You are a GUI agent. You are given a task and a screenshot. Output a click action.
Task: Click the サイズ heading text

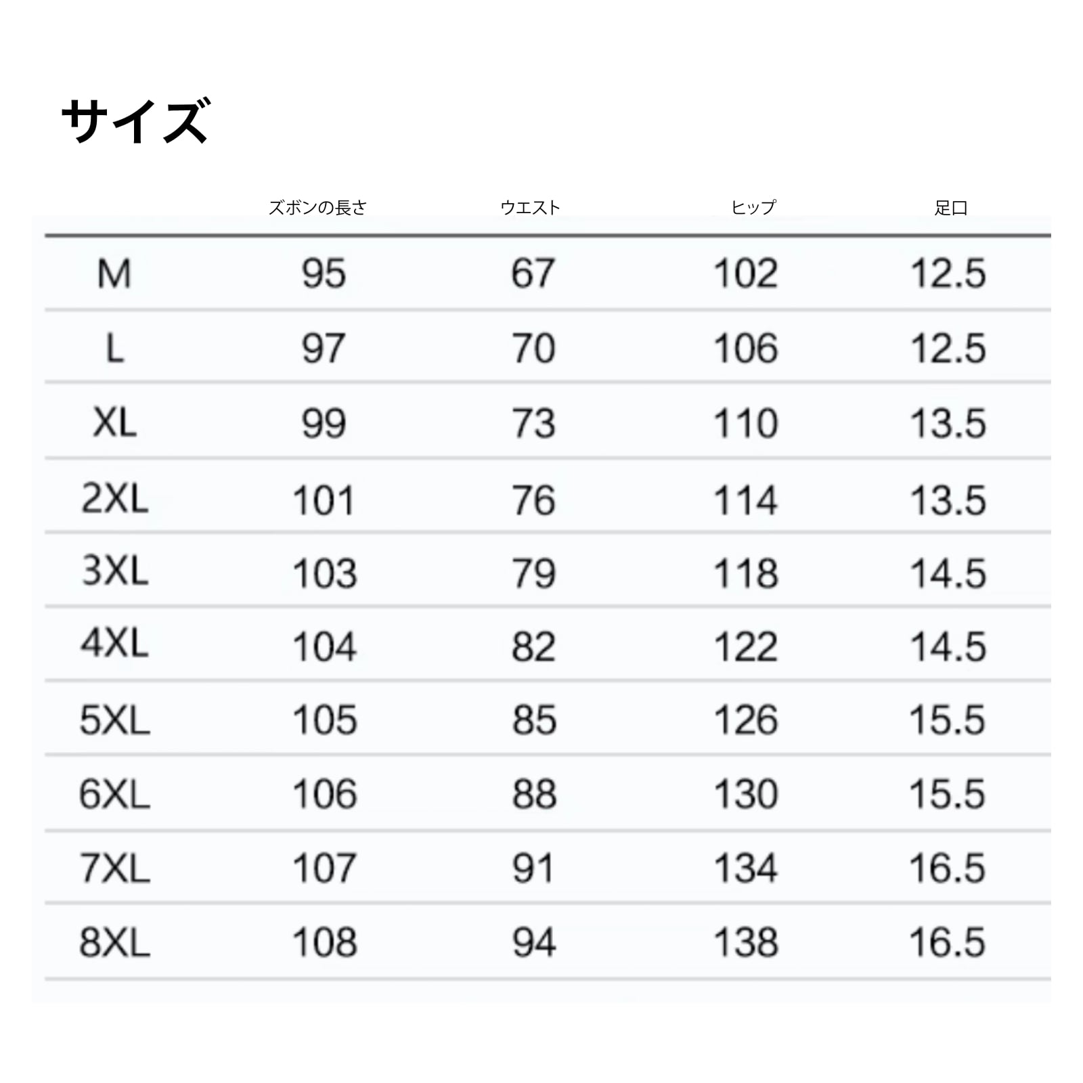[136, 121]
